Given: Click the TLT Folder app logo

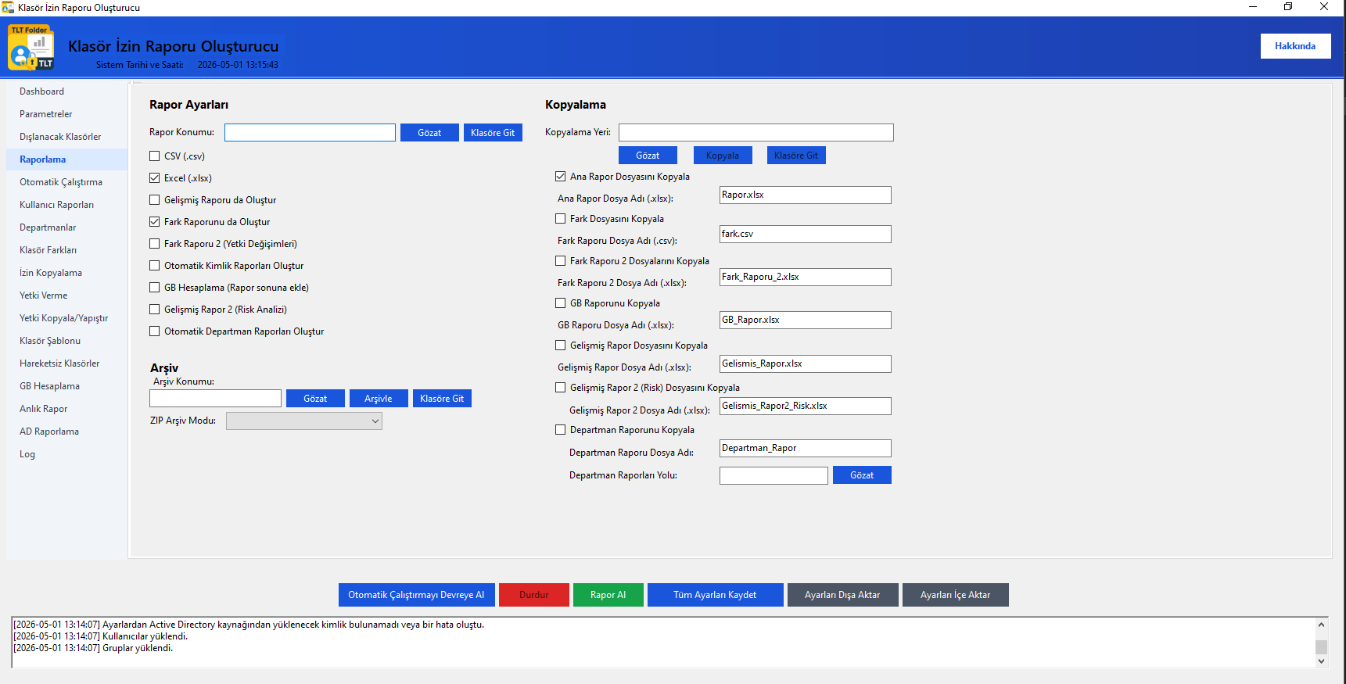Looking at the screenshot, I should coord(31,48).
